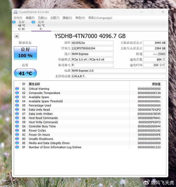Click status orb beside Unsafe Shutdowns
Image resolution: width=176 pixels, height=187 pixels.
[x=17, y=139]
